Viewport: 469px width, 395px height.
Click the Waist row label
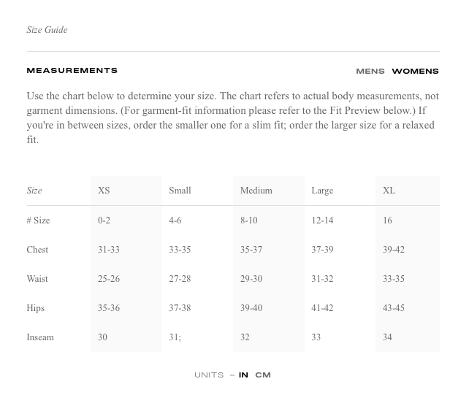(37, 279)
